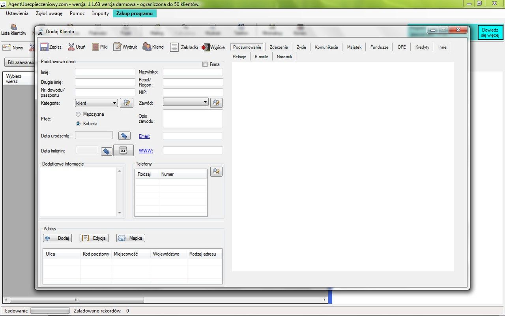Switch to Notatnik tab

pos(284,56)
